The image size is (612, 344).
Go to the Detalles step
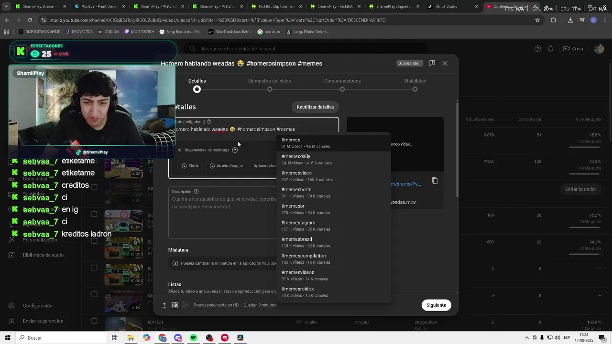(x=197, y=85)
